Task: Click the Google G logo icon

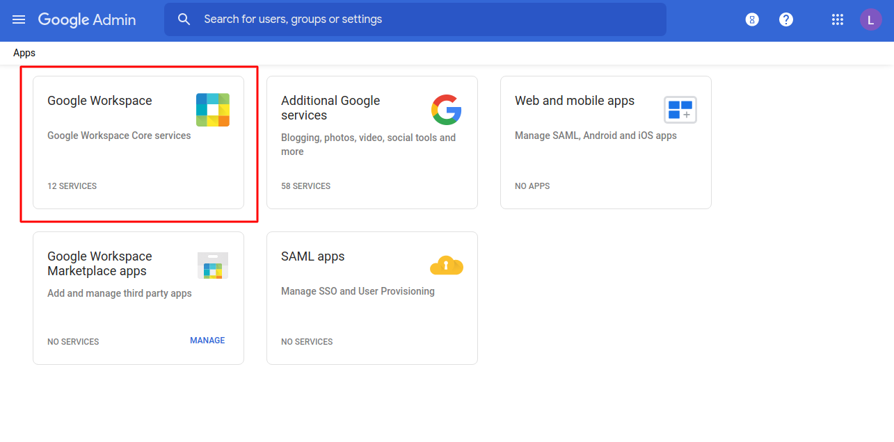Action: (447, 110)
